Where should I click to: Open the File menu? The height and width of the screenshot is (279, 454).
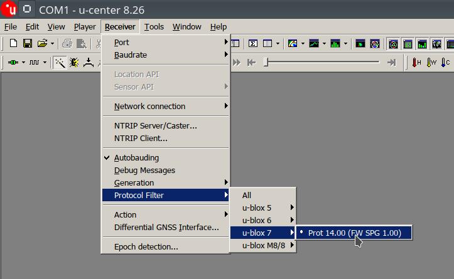coord(11,27)
